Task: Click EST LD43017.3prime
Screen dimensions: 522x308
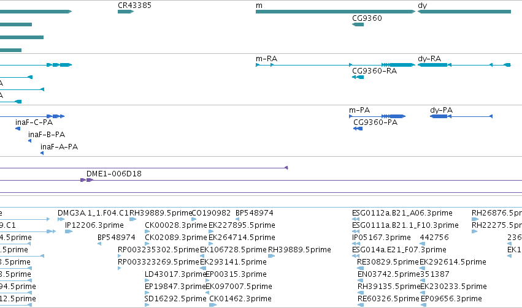Action: tap(175, 274)
